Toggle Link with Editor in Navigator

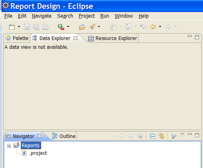(x=161, y=136)
